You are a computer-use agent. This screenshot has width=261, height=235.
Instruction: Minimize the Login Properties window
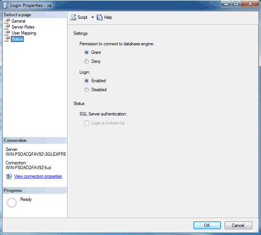226,3
